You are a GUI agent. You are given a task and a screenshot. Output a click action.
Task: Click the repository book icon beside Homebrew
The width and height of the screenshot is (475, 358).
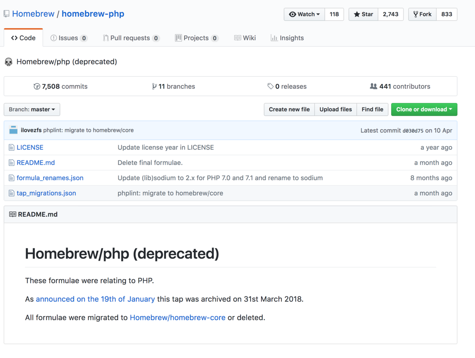click(x=6, y=14)
